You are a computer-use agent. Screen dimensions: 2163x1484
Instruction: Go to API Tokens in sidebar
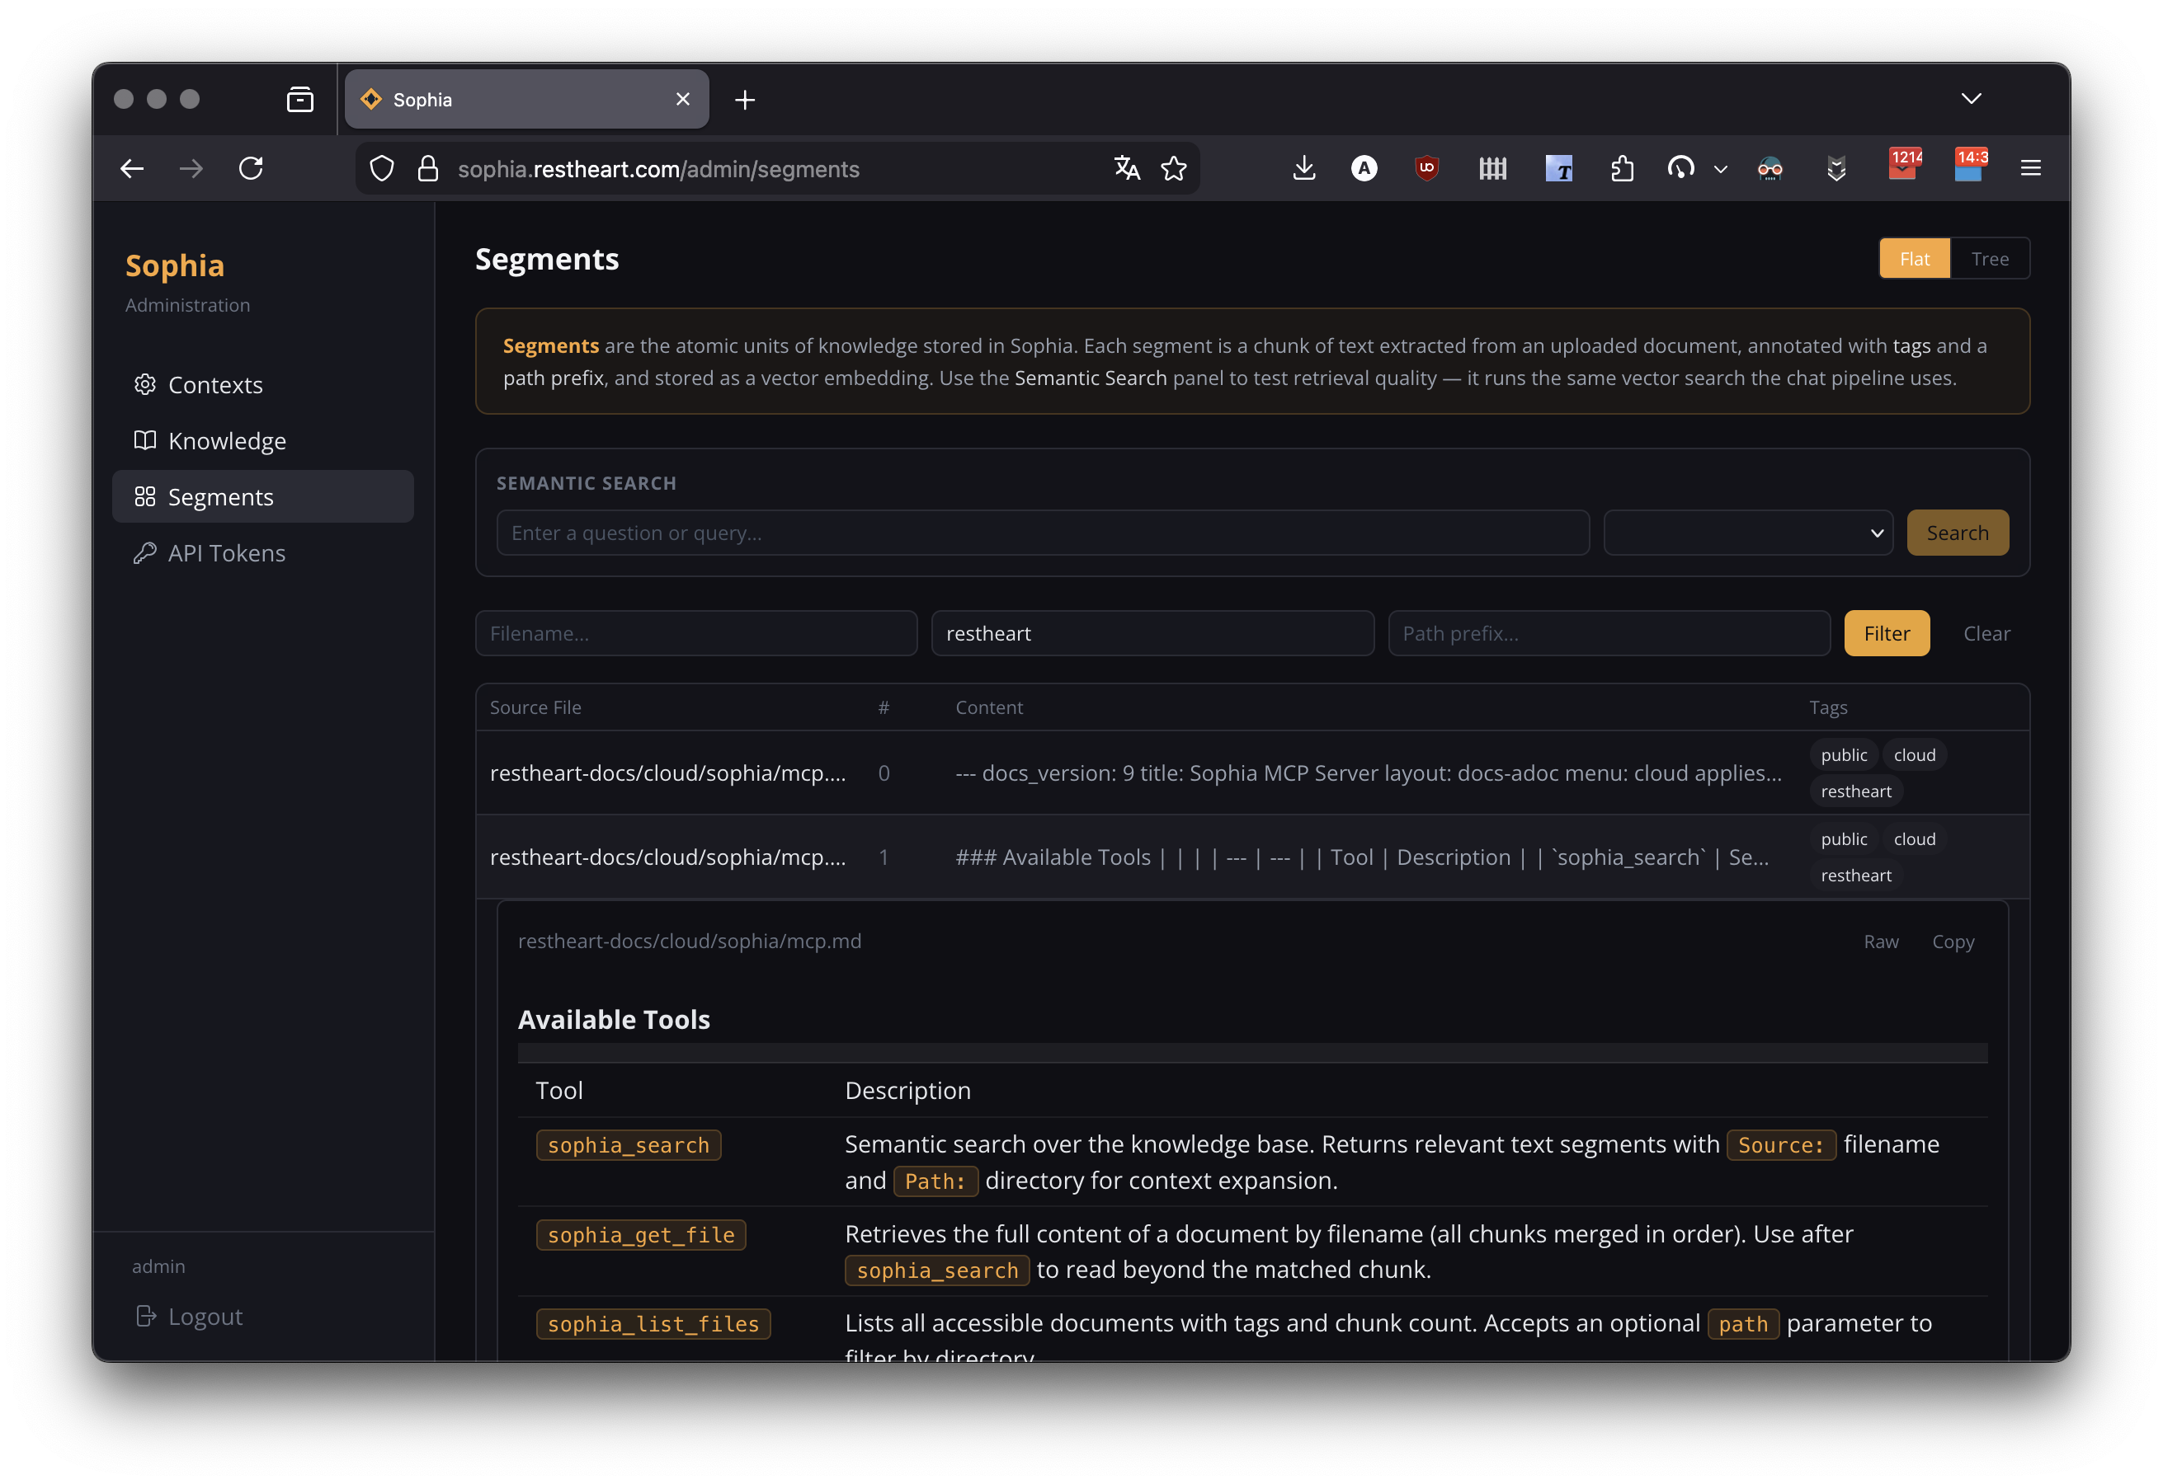pos(226,553)
